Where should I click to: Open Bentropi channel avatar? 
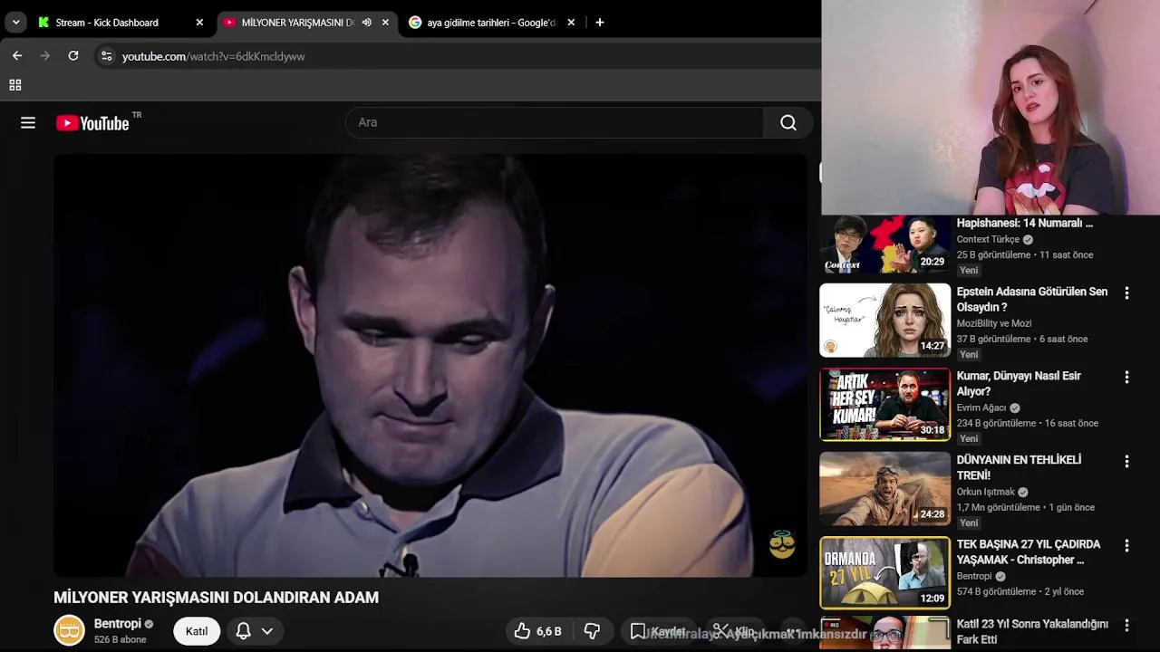(x=69, y=630)
